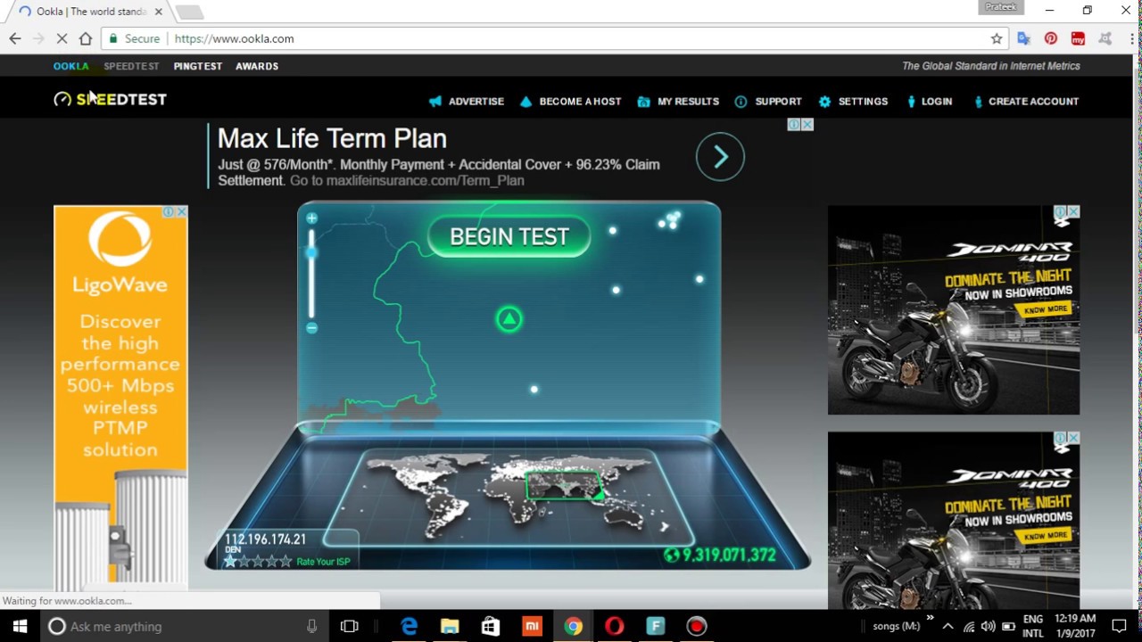Screen dimensions: 1142x642
Task: Open the red 'my' extension
Action: point(1079,38)
